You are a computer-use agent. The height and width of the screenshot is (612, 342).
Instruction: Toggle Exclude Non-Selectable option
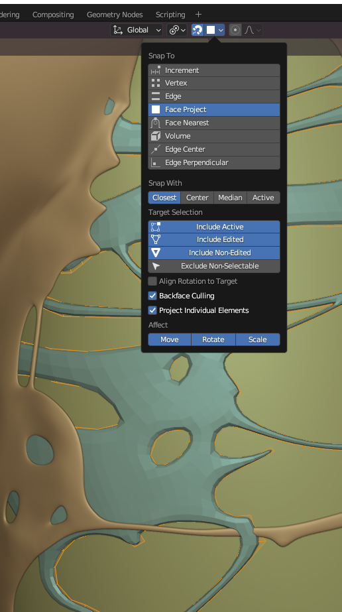[214, 266]
